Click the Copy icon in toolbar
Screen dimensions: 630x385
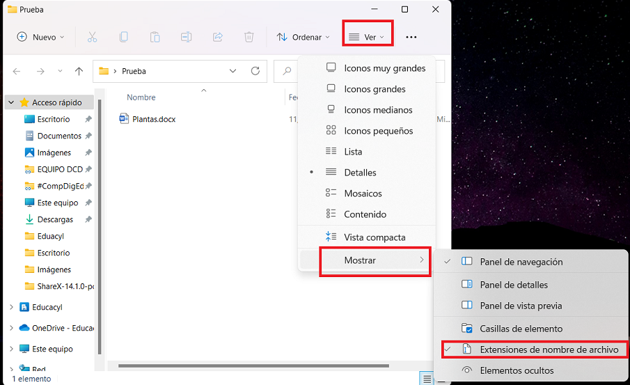click(x=124, y=37)
